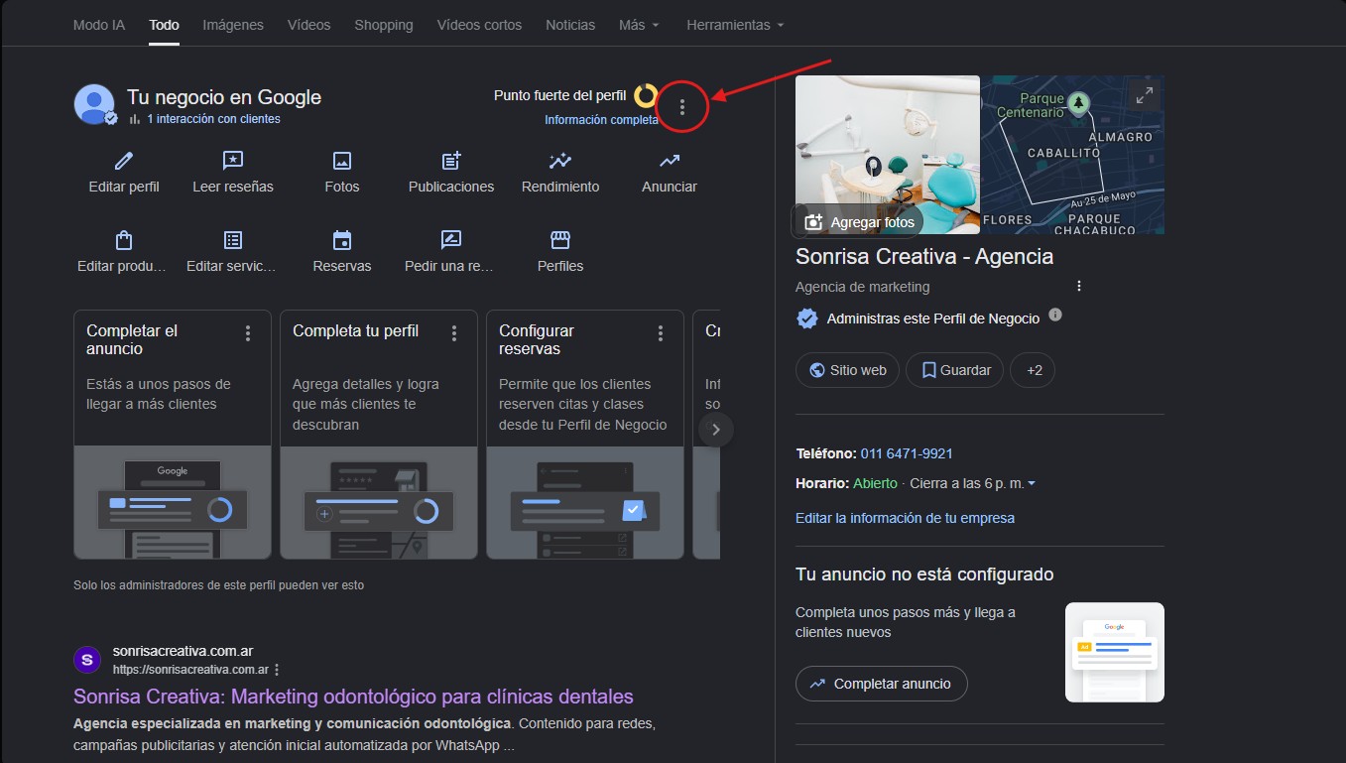
Task: Select the Todo tab
Action: tap(164, 25)
